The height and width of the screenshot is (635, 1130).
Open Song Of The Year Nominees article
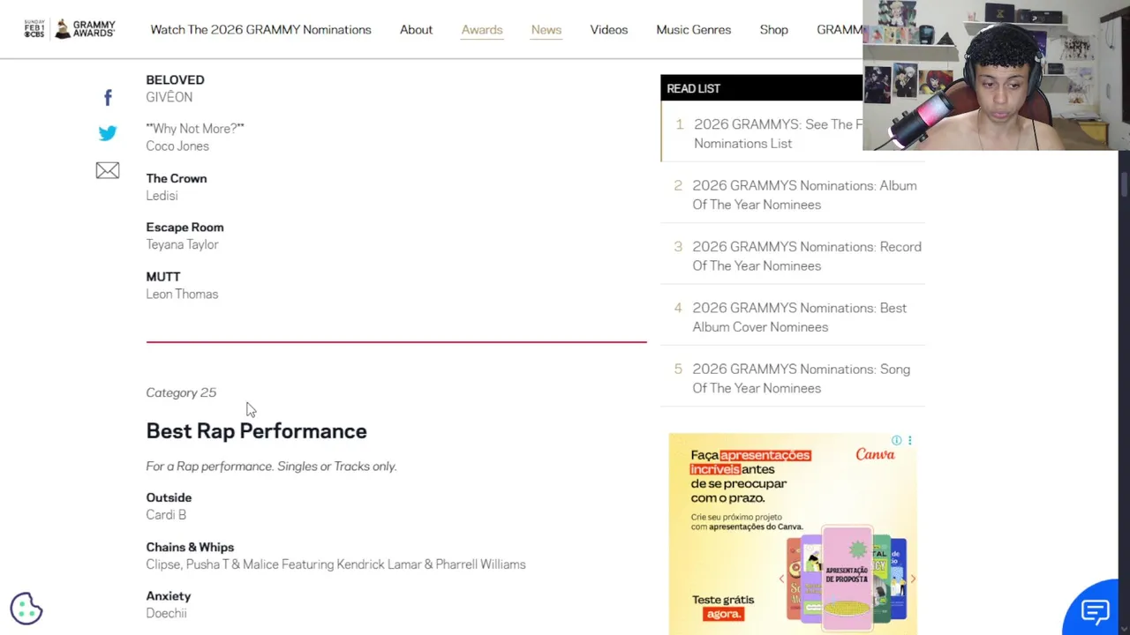pyautogui.click(x=801, y=378)
